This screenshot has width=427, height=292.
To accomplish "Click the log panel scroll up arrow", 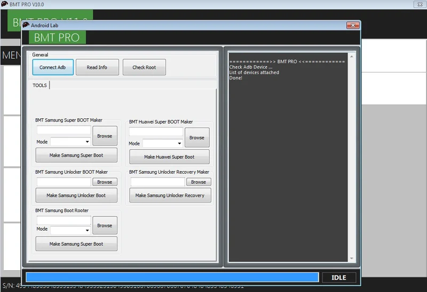I will [352, 56].
